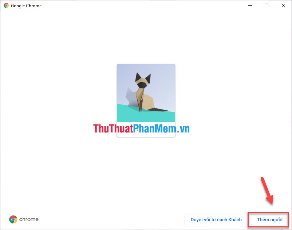Click the Chrome logo in bottom-left corner

tap(13, 219)
